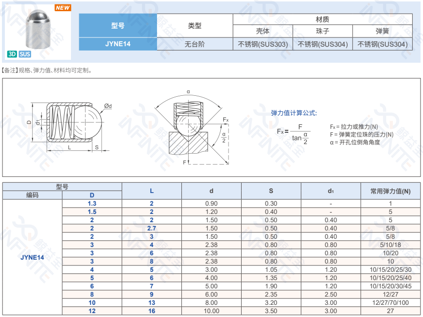Viewport: 423px width, 317px height.
Task: Click the 型号 header in the top table
Action: click(118, 26)
